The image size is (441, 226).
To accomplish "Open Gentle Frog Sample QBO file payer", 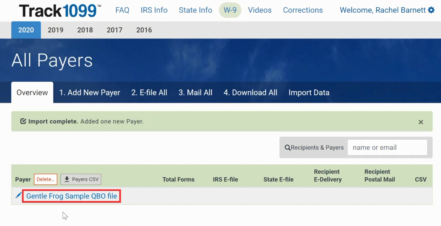I will click(71, 196).
